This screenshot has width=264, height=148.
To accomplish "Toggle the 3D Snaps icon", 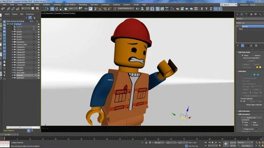I will 96,9.
